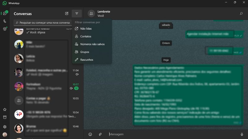Viewport: 248px width, 139px height.
Task: Click the sábado date label
Action: [166, 25]
